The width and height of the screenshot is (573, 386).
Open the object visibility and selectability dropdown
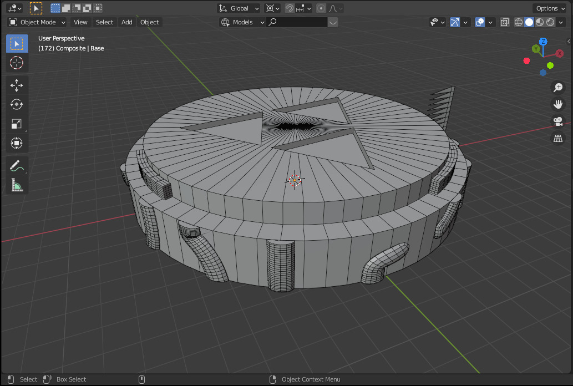438,22
